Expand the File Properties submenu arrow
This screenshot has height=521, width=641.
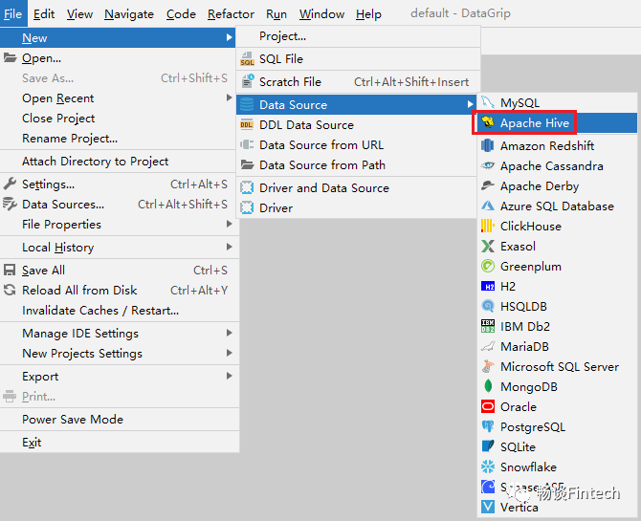(230, 224)
